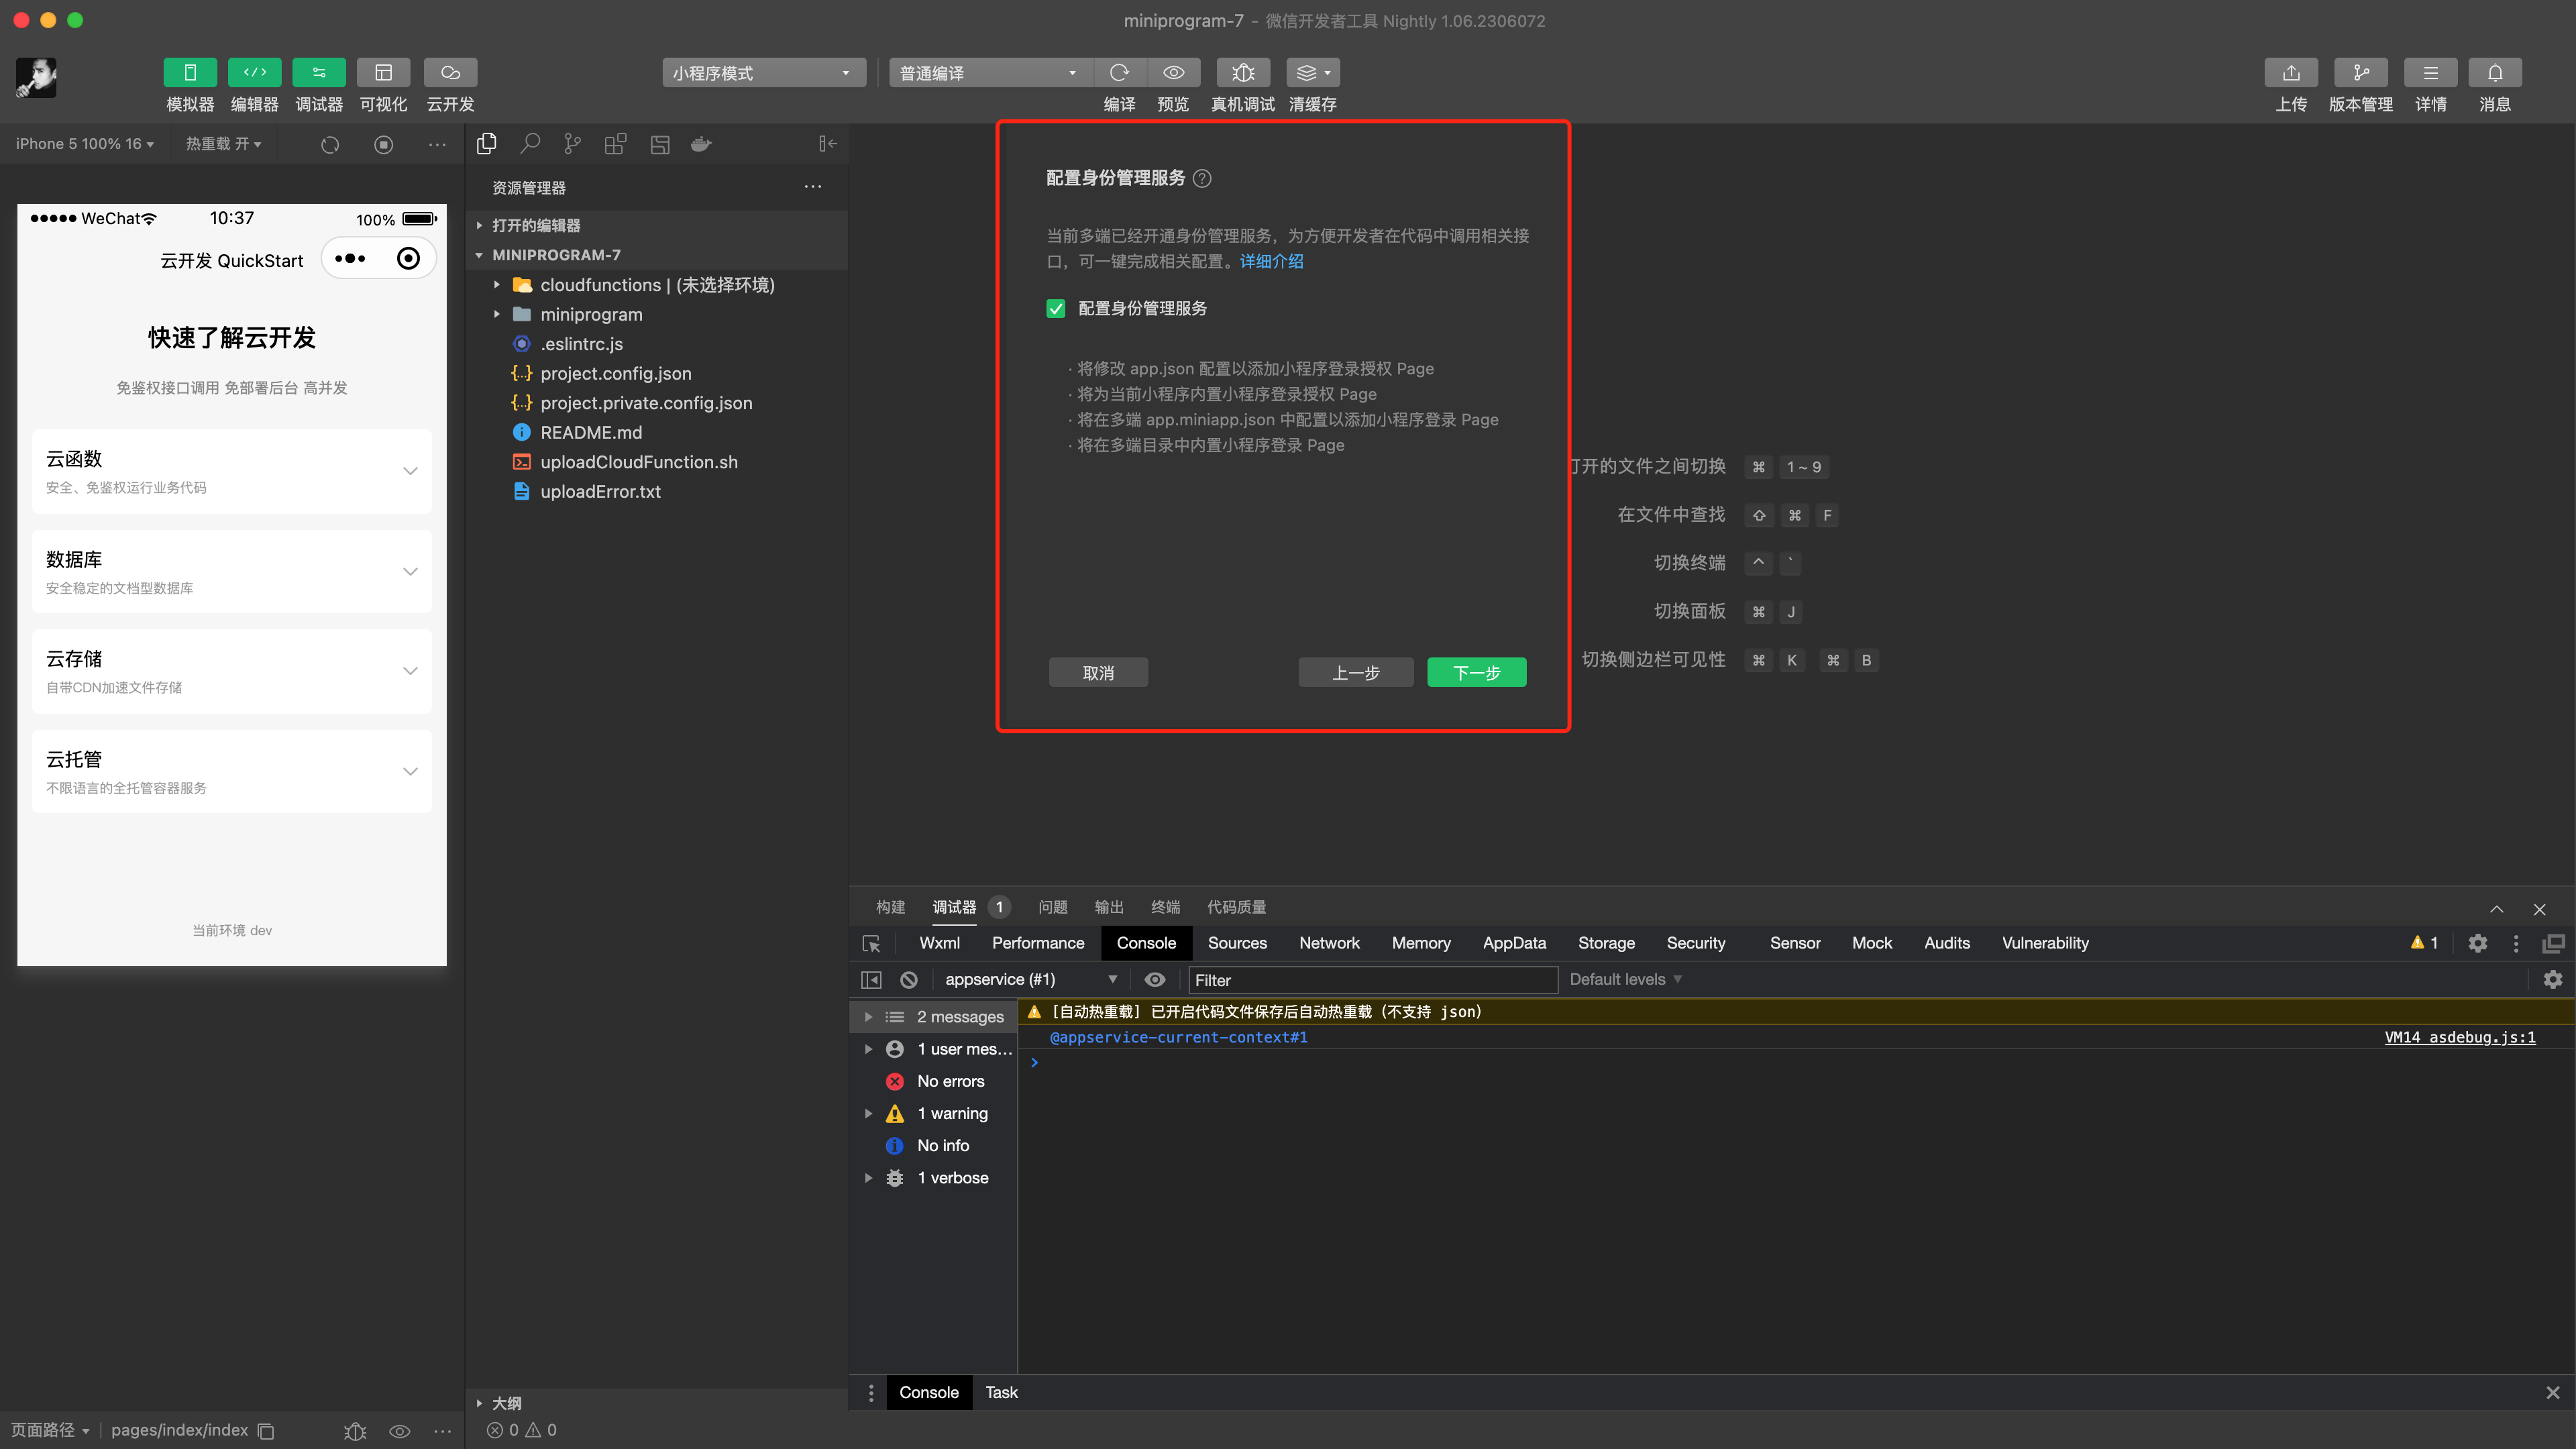Viewport: 2576px width, 1449px height.
Task: Open project Details (详情)
Action: coord(2431,72)
